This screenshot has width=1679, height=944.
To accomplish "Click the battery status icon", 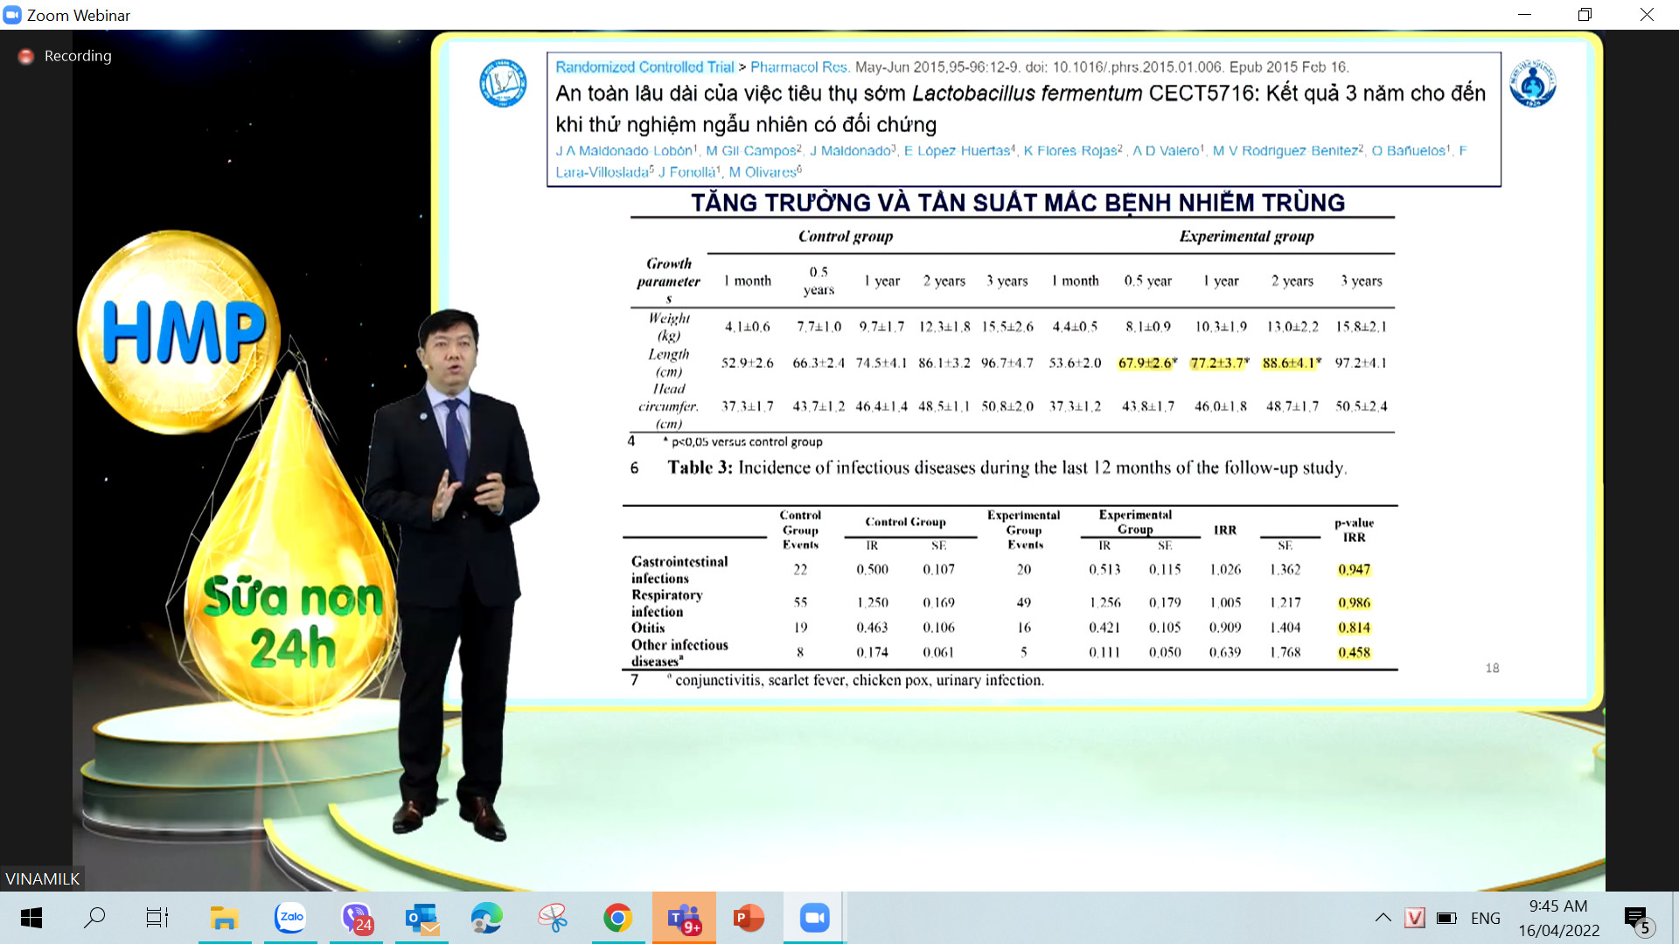I will (1446, 918).
